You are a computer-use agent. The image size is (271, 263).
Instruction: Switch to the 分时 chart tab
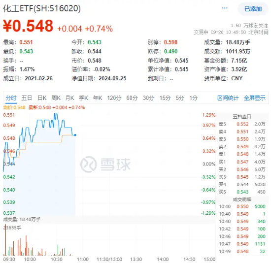coord(11,98)
